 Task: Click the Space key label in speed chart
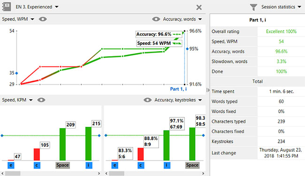point(62,165)
